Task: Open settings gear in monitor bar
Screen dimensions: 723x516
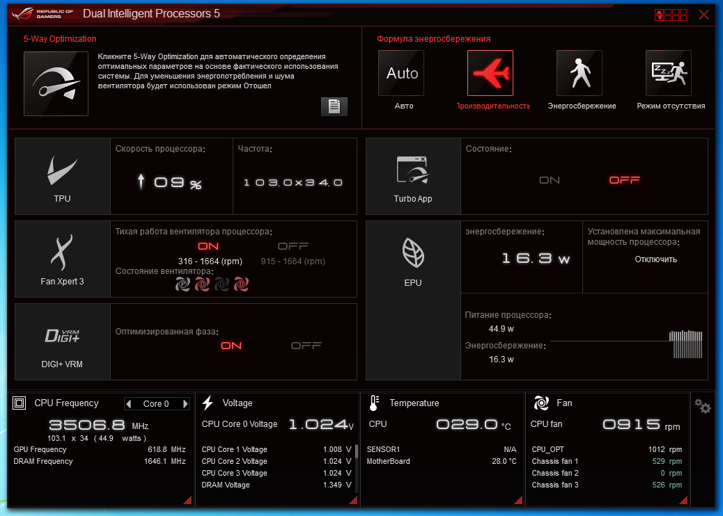Action: [x=703, y=407]
